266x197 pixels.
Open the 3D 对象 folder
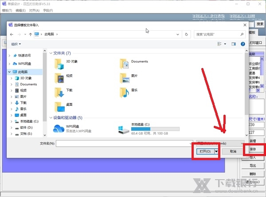(x=66, y=64)
